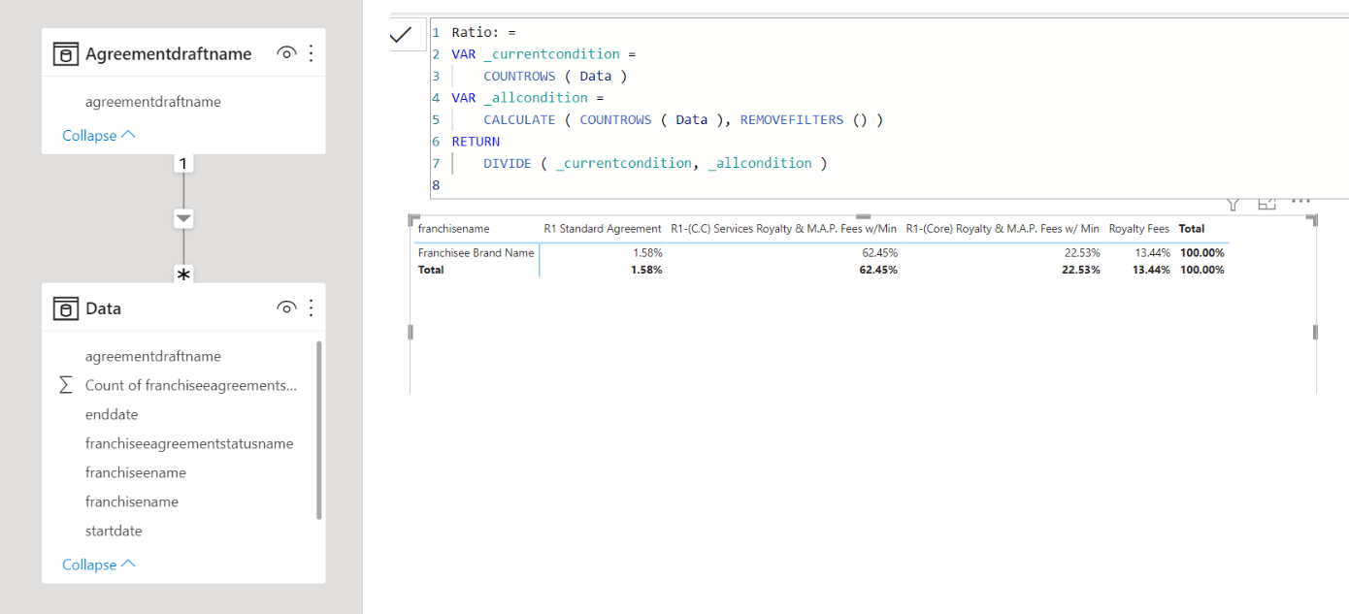Click the R1-(C.C) Services Royalty column header
Viewport: 1349px width, 614px height.
coord(784,229)
